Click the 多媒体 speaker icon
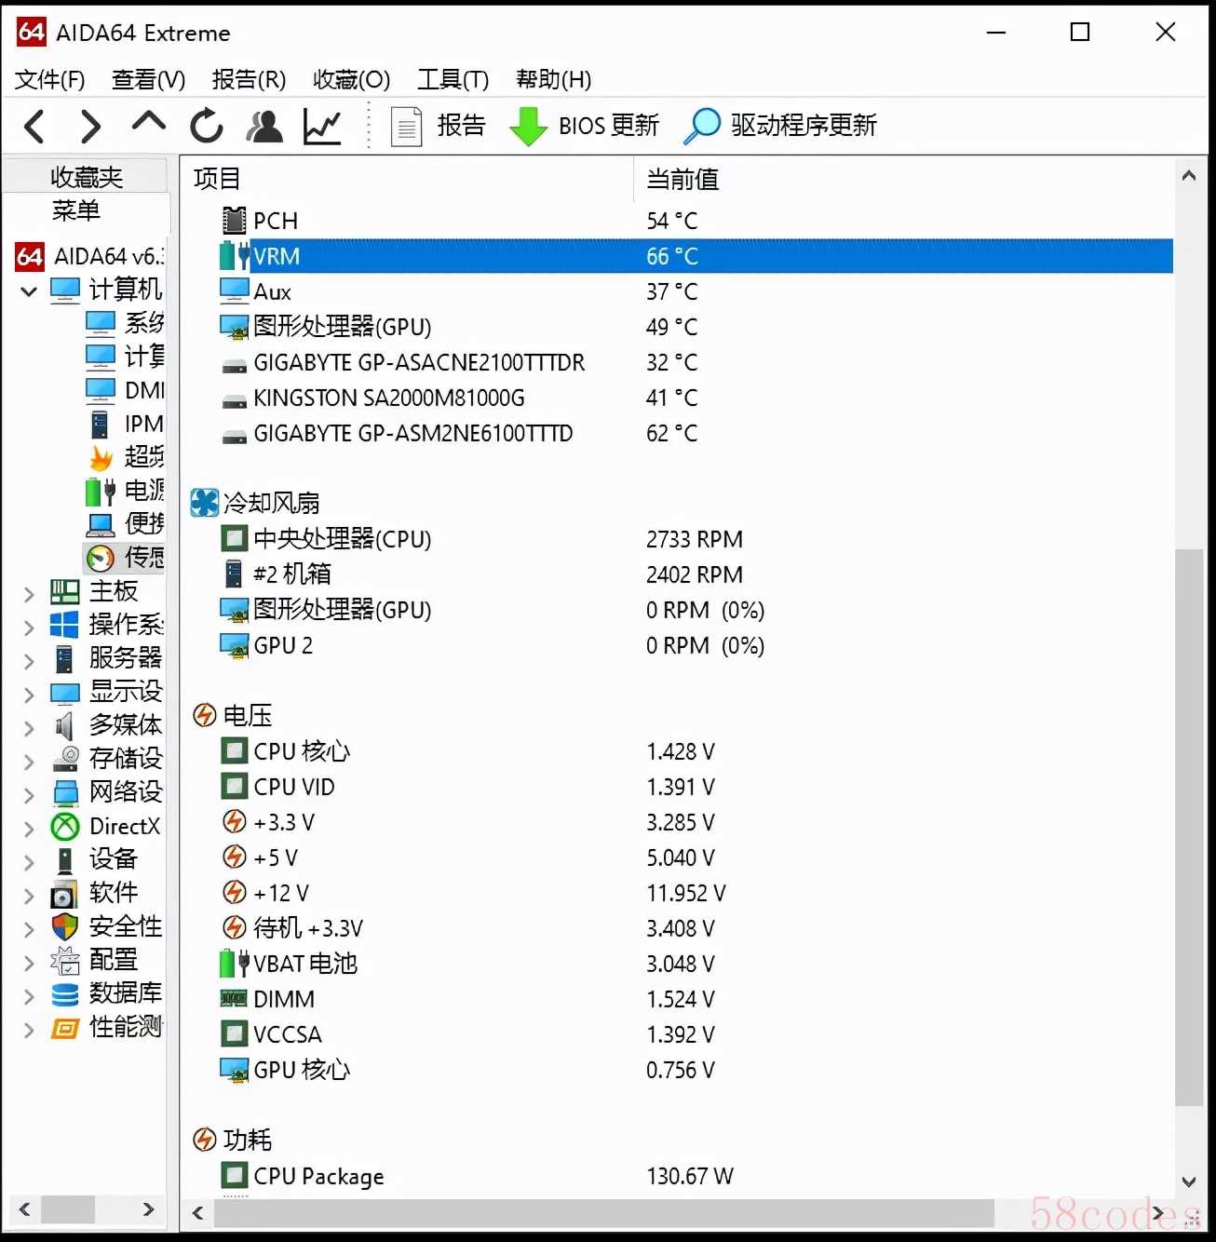Screen dimensions: 1216x1242 64,725
